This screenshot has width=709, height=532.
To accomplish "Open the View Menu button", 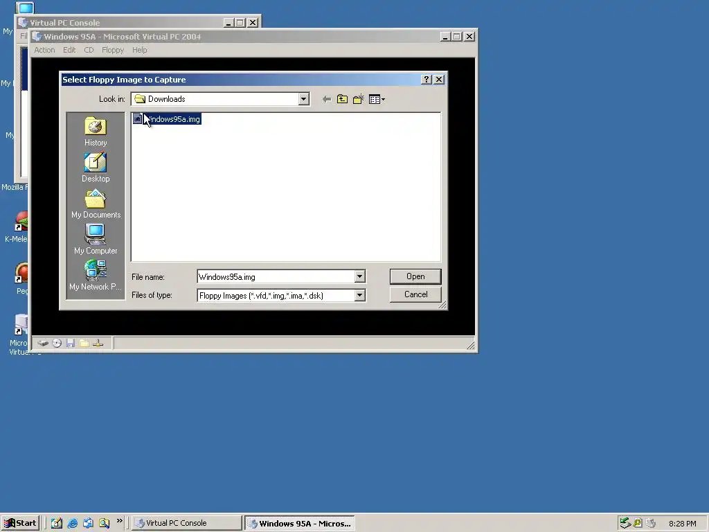I will (377, 99).
